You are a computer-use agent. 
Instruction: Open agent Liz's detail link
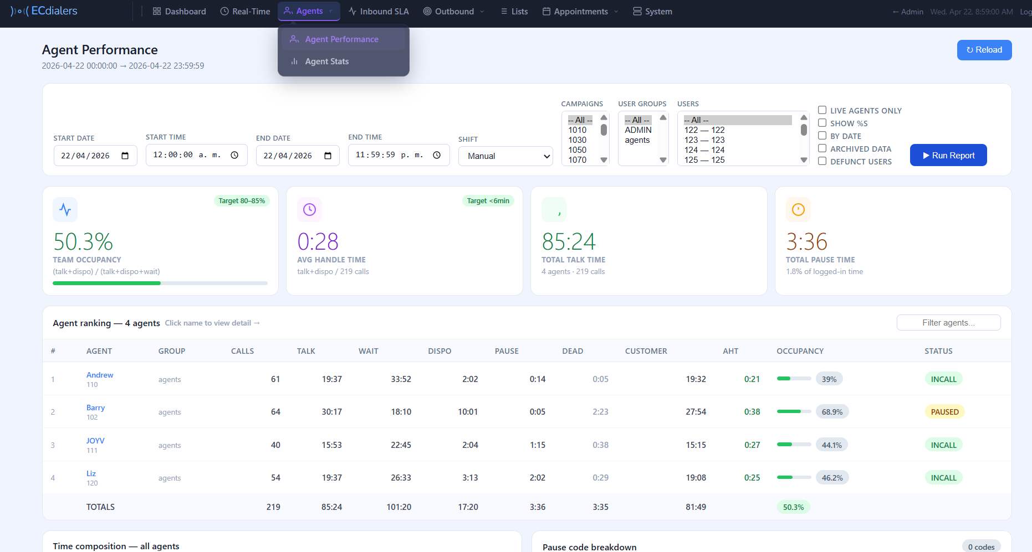point(91,473)
